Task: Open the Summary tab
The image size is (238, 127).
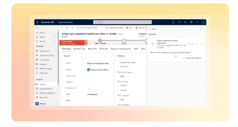Action: (66, 49)
